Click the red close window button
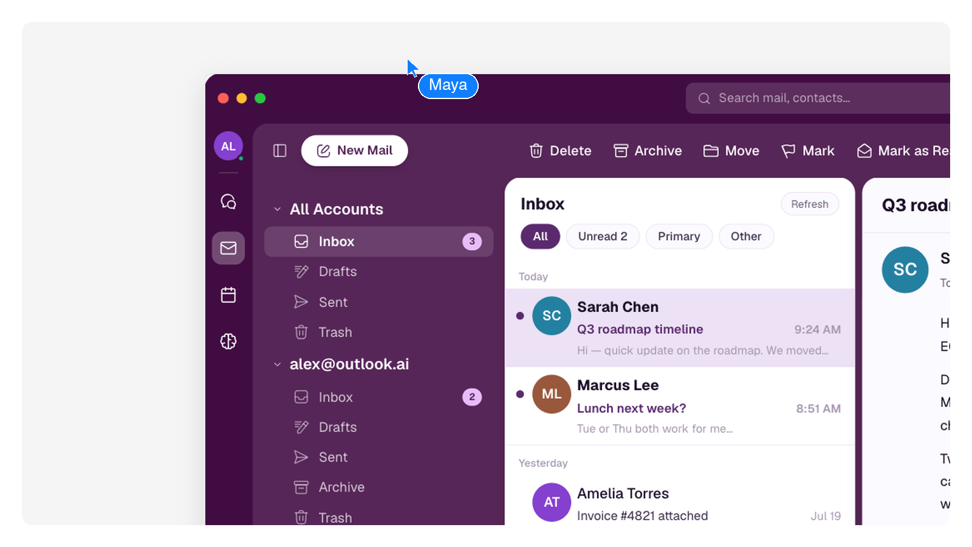The height and width of the screenshot is (547, 972). point(224,98)
